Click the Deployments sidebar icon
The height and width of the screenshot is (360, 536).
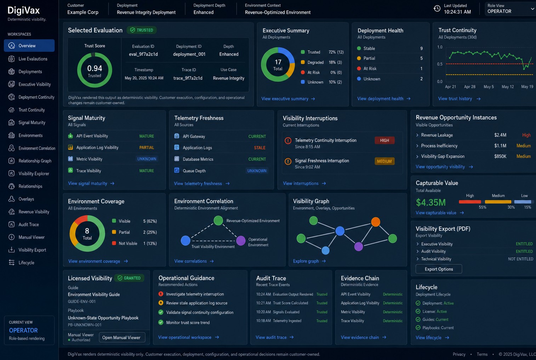12,72
